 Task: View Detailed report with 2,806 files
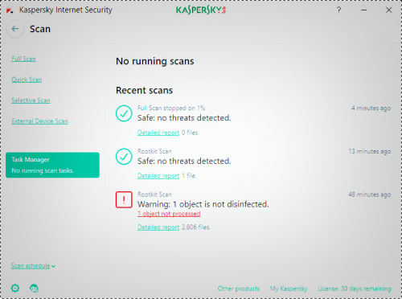(158, 227)
